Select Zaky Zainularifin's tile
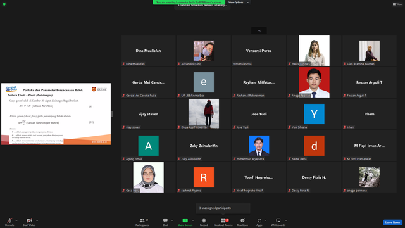 (204, 146)
